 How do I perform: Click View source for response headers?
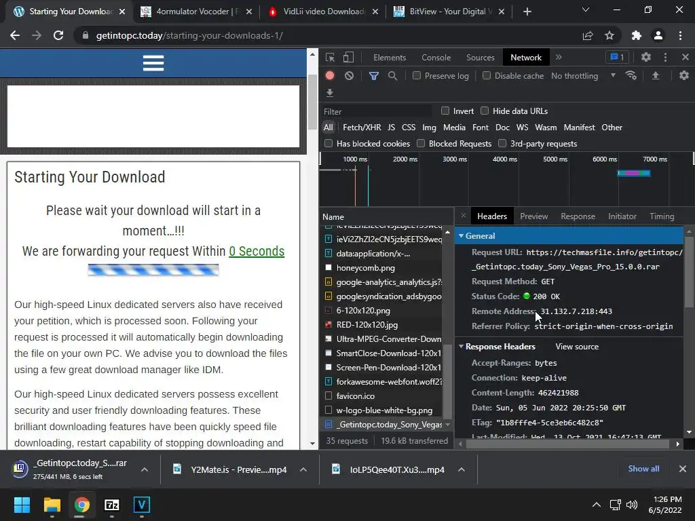click(x=577, y=347)
